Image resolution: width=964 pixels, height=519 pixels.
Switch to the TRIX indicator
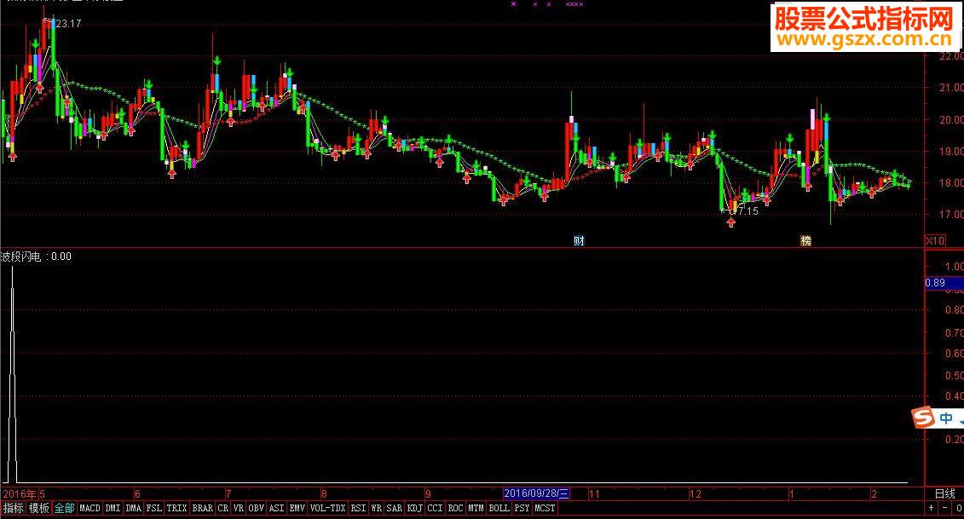click(x=177, y=509)
